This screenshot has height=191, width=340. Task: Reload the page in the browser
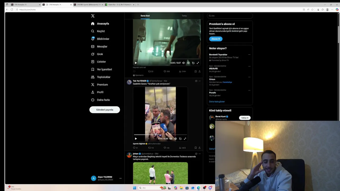12,10
